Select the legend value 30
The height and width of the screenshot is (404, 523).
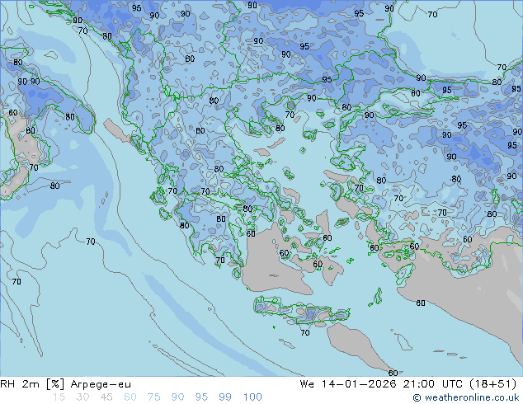tap(82, 397)
